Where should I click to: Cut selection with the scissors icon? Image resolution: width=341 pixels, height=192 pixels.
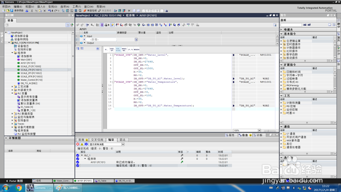pyautogui.click(x=32, y=11)
